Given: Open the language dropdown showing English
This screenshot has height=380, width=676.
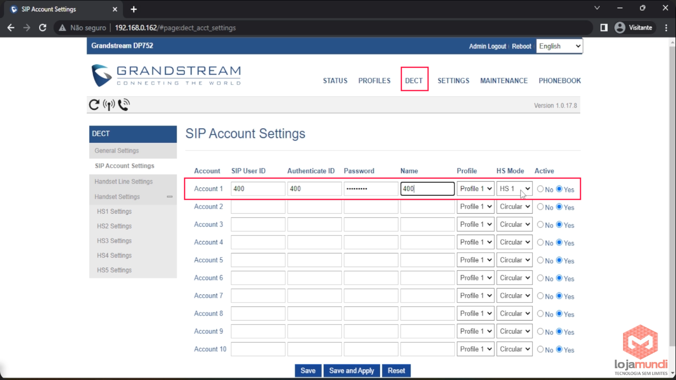Looking at the screenshot, I should tap(559, 46).
